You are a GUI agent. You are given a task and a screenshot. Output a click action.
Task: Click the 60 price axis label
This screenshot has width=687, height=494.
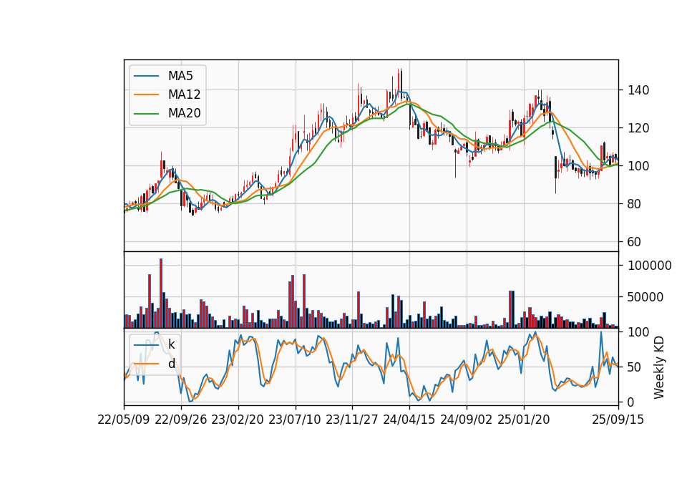click(x=635, y=242)
